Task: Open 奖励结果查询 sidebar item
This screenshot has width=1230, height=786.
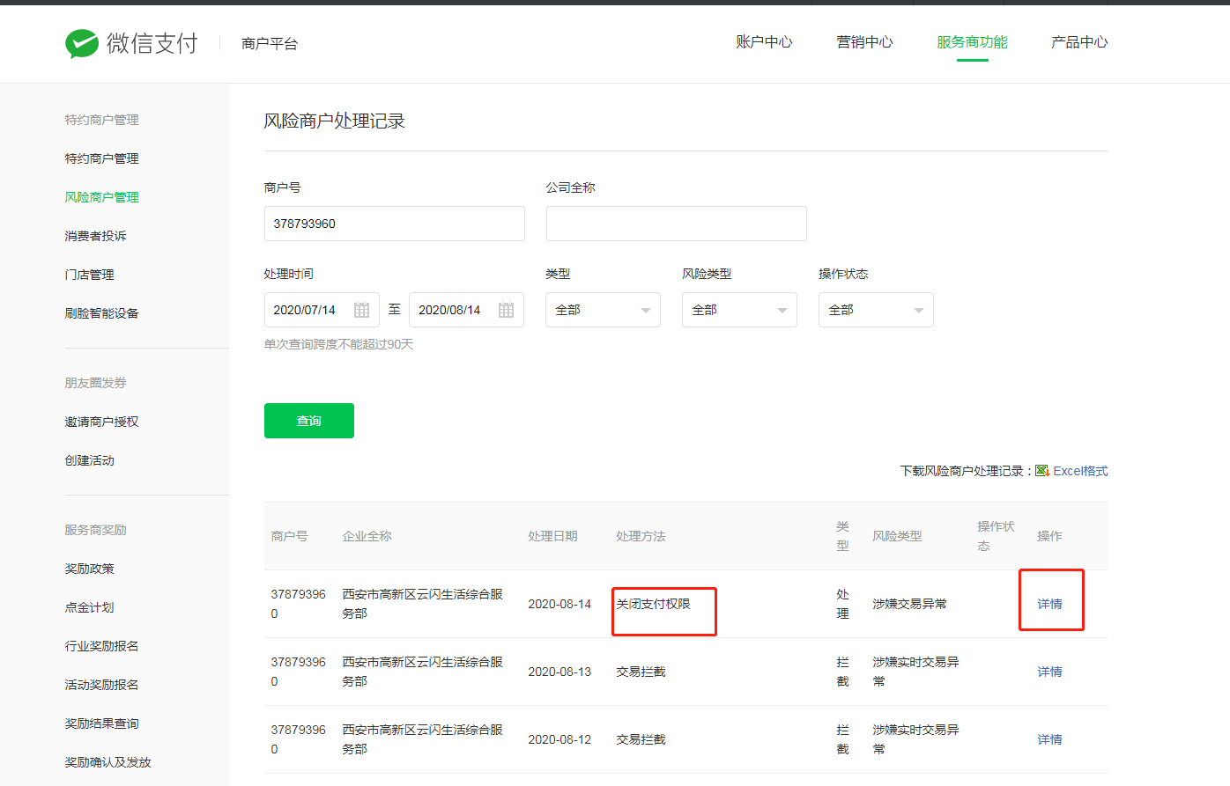Action: tap(101, 724)
